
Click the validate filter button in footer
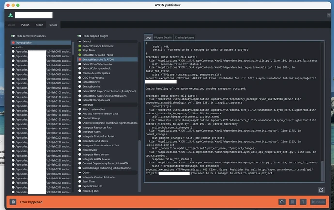pos(303,202)
